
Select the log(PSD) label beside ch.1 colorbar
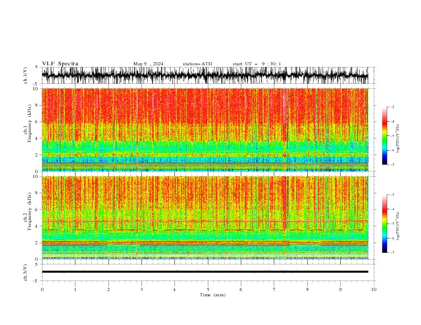pos(398,139)
